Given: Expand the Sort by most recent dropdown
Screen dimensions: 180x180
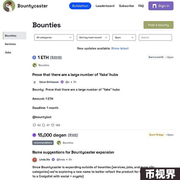Looking at the screenshot, I should 93,38.
